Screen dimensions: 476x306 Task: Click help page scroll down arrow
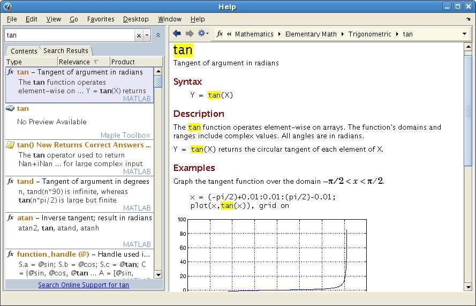coord(468,287)
